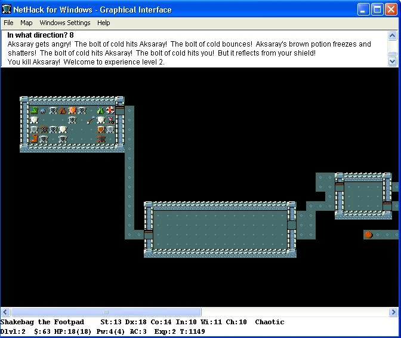Click the "Dx:18" dexterity stat
The width and height of the screenshot is (401, 338).
tap(135, 322)
